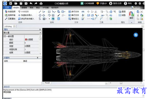Redo the action in title bar

(36, 4)
